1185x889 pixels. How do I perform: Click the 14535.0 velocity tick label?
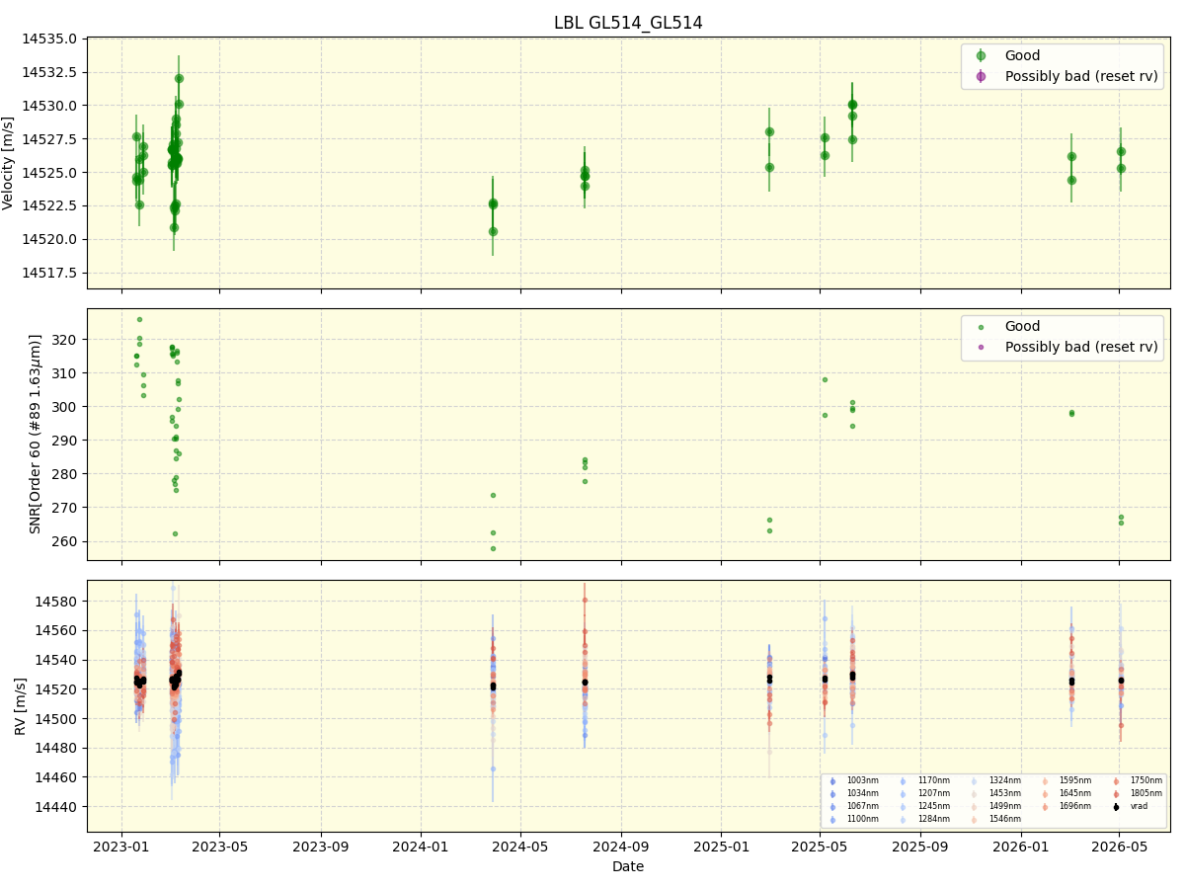(x=49, y=39)
